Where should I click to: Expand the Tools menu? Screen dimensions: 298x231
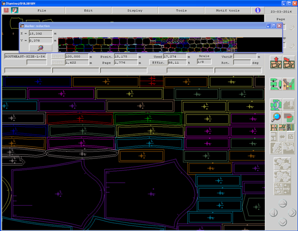coord(181,10)
